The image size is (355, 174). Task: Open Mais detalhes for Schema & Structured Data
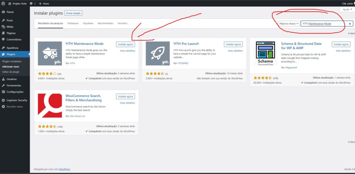(x=343, y=51)
